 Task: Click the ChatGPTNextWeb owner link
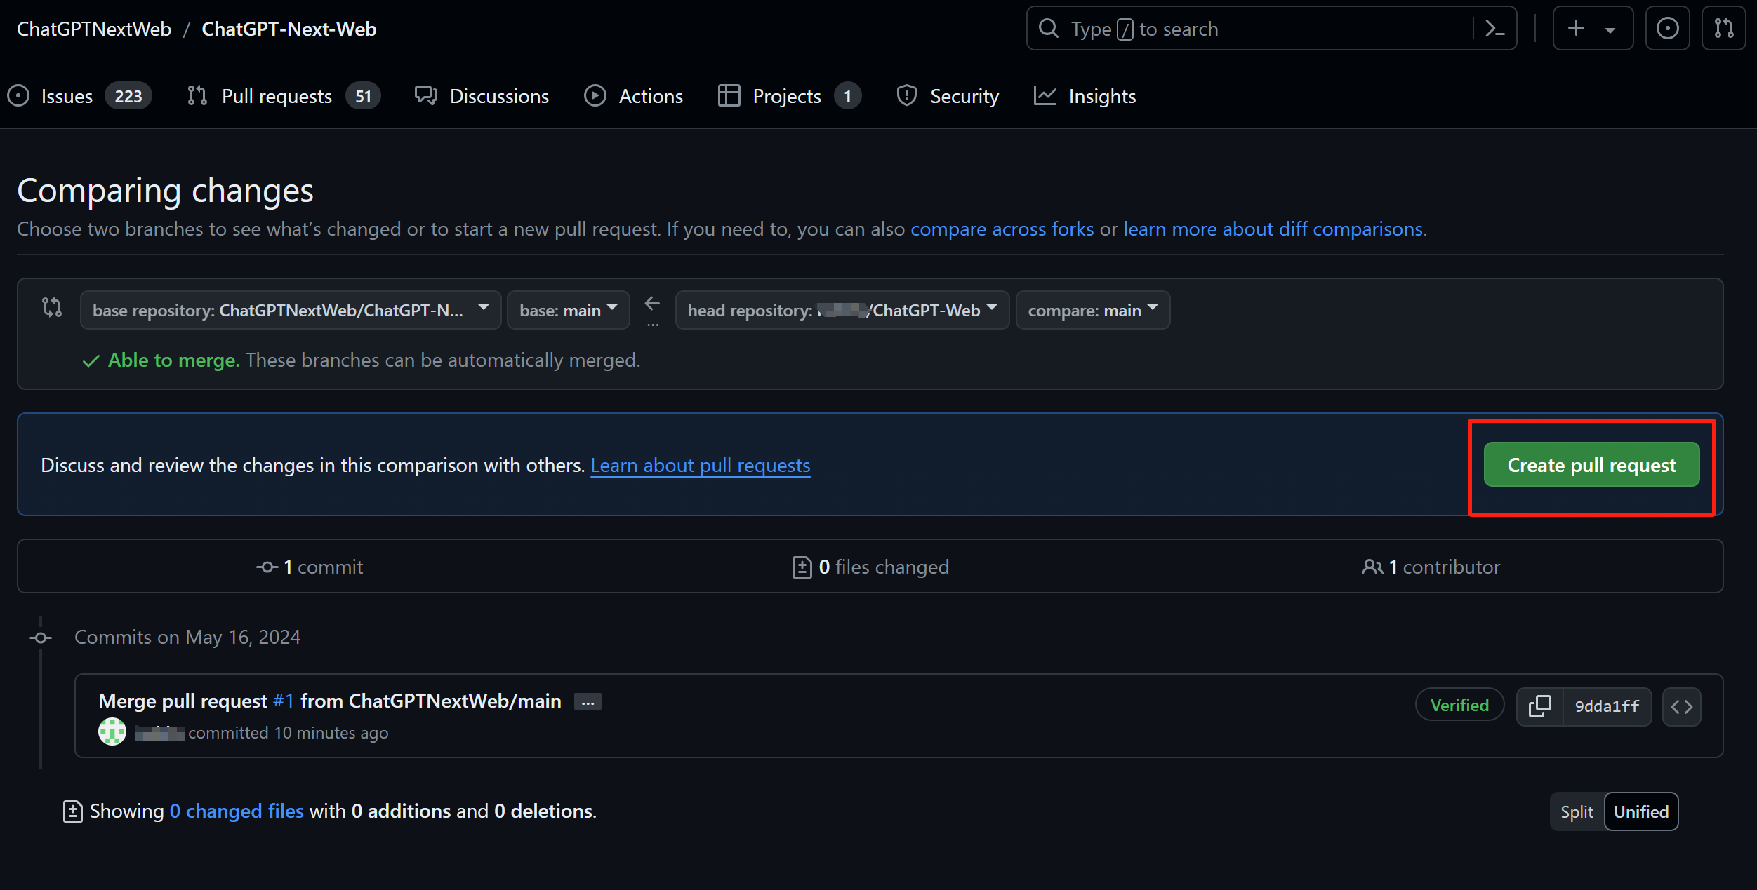(94, 29)
